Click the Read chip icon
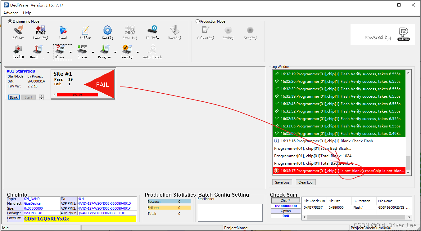 point(37,52)
